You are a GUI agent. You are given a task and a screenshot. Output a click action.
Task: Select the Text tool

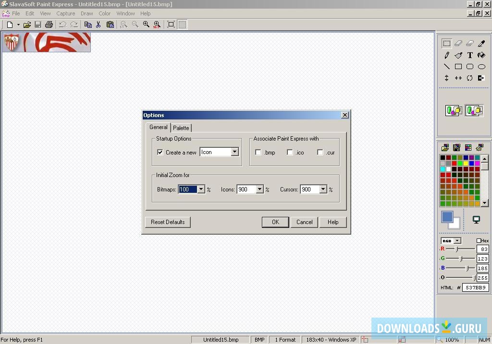(470, 55)
